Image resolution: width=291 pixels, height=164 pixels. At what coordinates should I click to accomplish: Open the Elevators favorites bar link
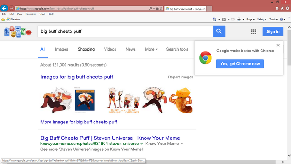(14, 20)
